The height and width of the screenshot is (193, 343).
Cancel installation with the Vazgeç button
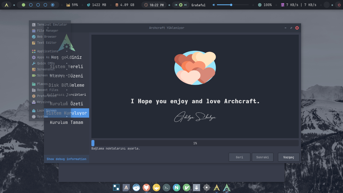(x=289, y=157)
